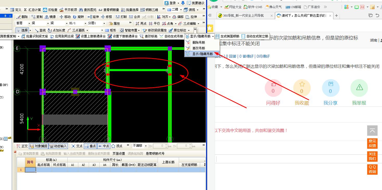Open 查看钢筋量 view rebar quantity
Screen dimensions: 382x190
coord(109,10)
